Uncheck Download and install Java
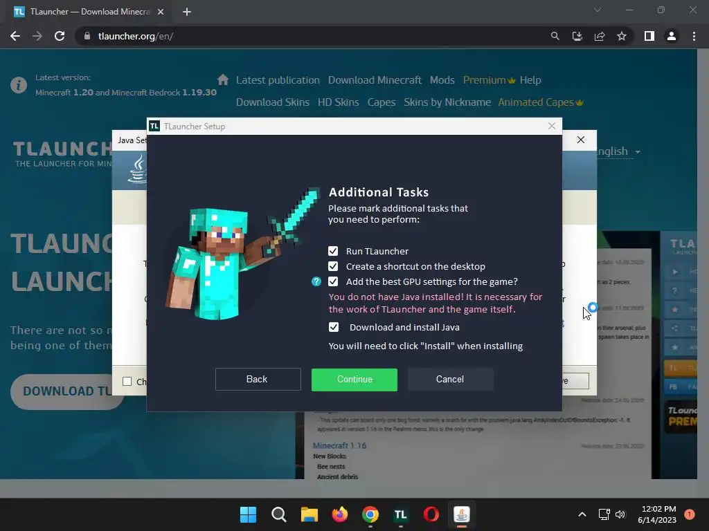Screen dimensions: 709x531 pyautogui.click(x=333, y=327)
